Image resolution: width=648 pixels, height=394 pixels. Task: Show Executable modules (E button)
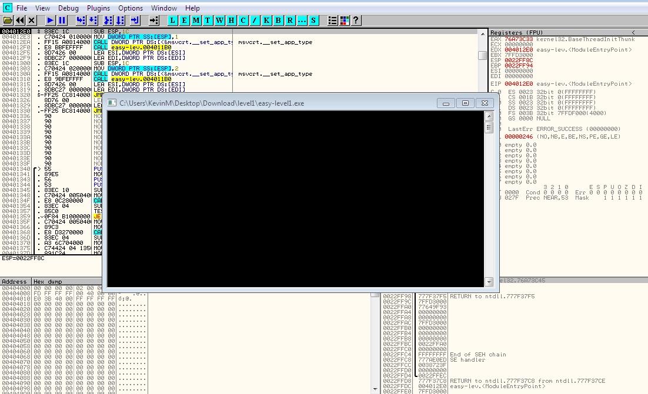pyautogui.click(x=184, y=20)
